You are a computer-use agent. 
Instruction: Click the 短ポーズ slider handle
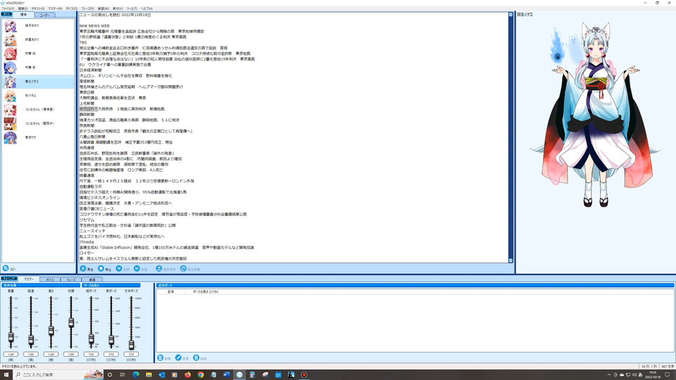pos(91,339)
